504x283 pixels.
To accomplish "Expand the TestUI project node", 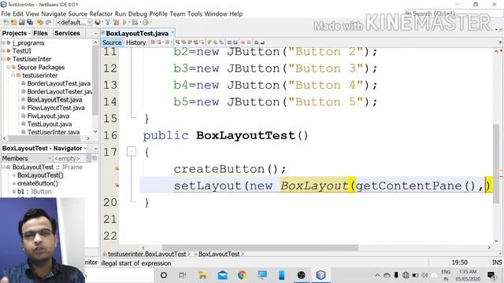I will [3, 50].
